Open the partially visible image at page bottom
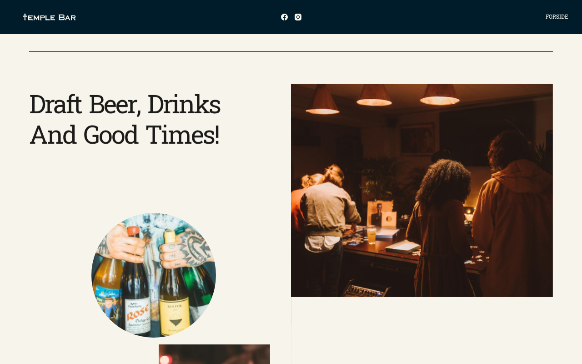Screen dimensions: 582x364 214,354
